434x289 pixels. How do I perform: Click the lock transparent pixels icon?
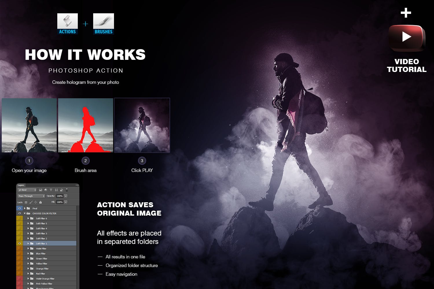(x=26, y=202)
